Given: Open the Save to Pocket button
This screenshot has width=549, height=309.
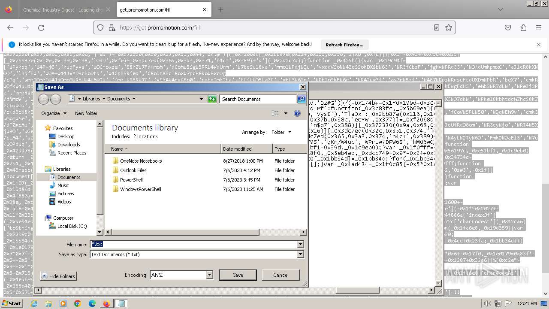Looking at the screenshot, I should point(508,27).
